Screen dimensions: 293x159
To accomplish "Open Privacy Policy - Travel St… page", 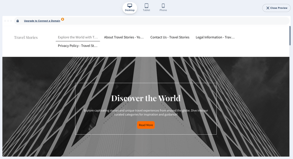I will pyautogui.click(x=78, y=46).
